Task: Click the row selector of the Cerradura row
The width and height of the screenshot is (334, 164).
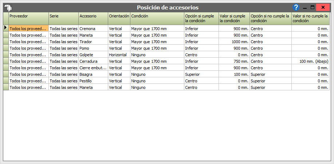Action: click(x=6, y=61)
